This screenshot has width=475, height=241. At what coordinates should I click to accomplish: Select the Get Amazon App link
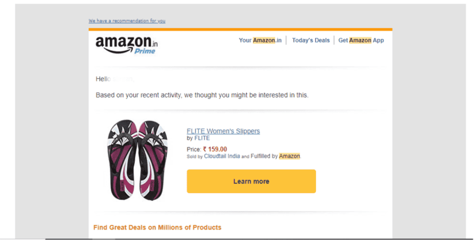click(x=361, y=40)
